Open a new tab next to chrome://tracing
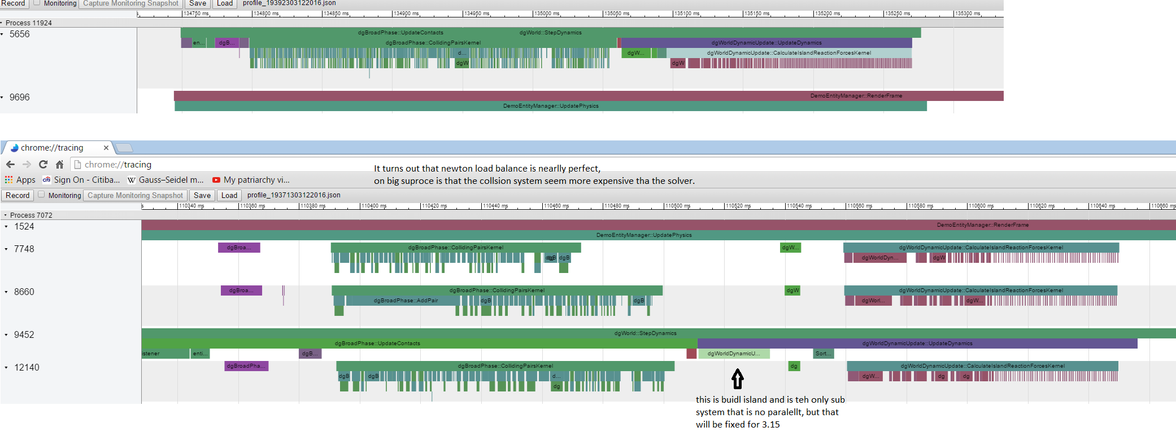 pos(124,148)
